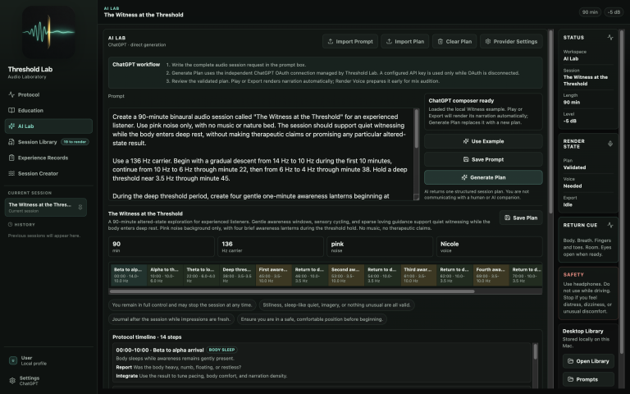Click the Protocol waveform icon
630x394 pixels.
click(11, 95)
